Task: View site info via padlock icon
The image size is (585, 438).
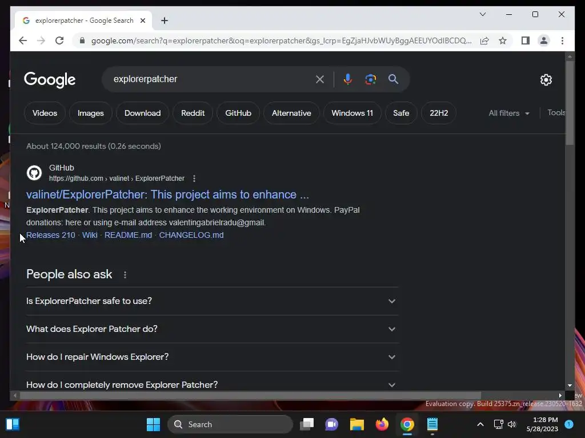Action: [82, 40]
